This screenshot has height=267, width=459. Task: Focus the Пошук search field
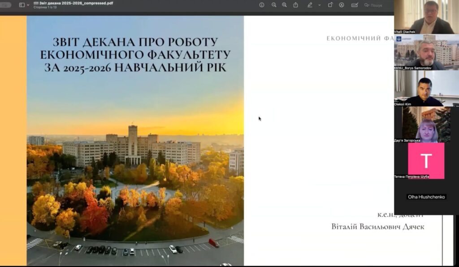(373, 5)
